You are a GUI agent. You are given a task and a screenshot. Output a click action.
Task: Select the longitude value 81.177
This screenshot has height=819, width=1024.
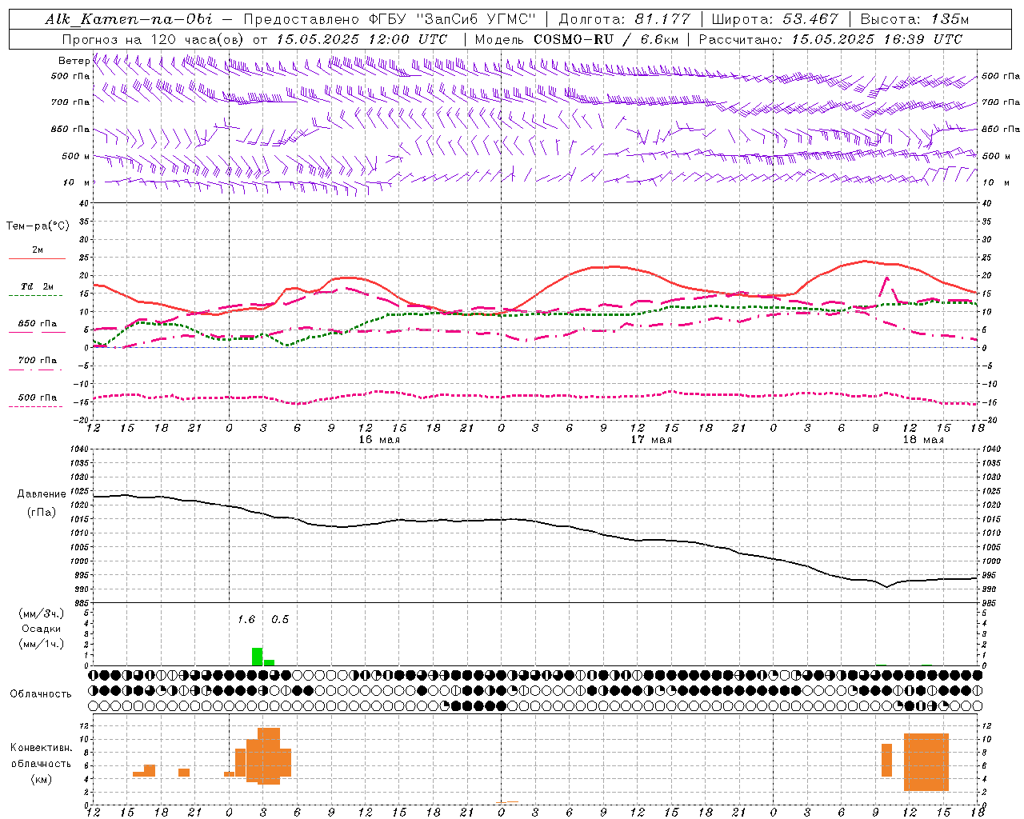click(662, 19)
